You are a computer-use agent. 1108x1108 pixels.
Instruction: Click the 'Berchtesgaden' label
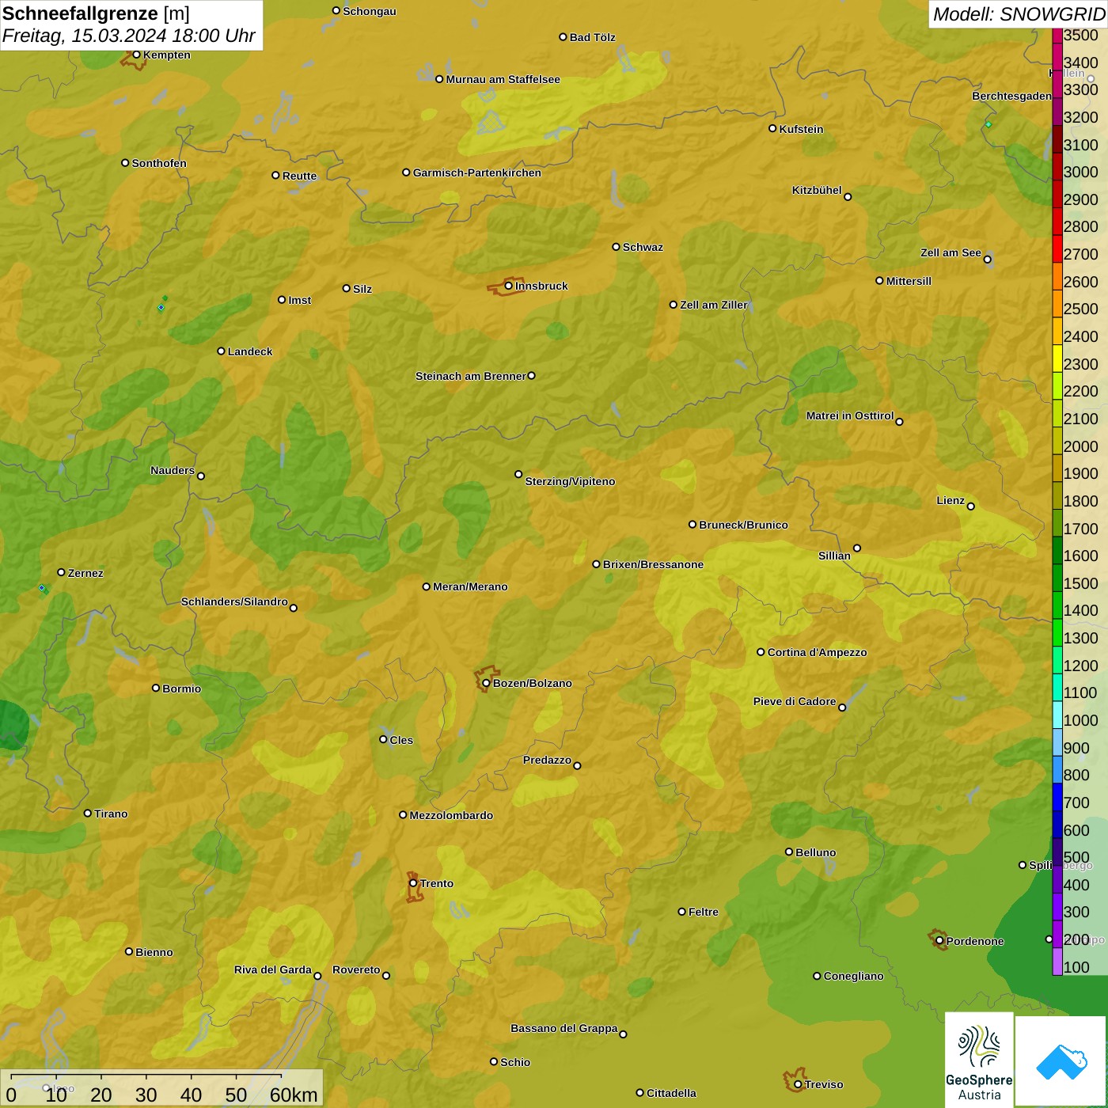point(1011,97)
